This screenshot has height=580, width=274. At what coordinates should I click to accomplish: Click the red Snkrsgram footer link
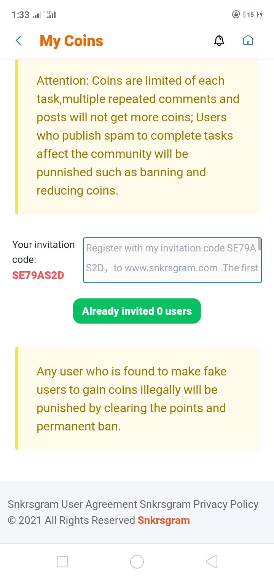(x=164, y=520)
